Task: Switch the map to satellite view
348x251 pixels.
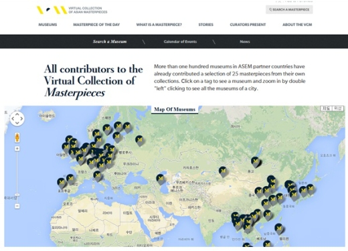Action: coord(337,108)
